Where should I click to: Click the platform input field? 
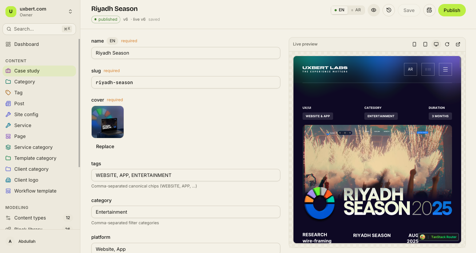tap(186, 248)
